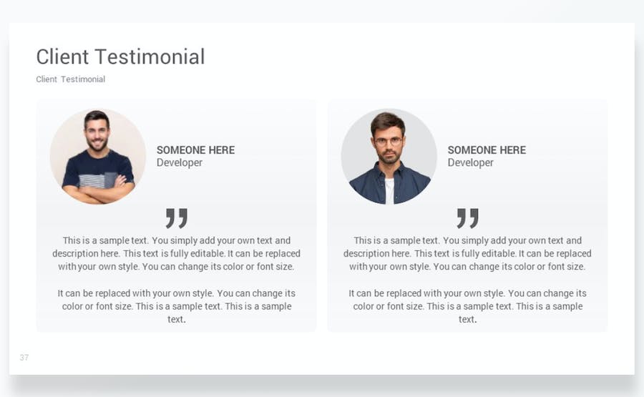Click "SOMEONE HERE" name in the right card
This screenshot has width=644, height=397.
(487, 150)
